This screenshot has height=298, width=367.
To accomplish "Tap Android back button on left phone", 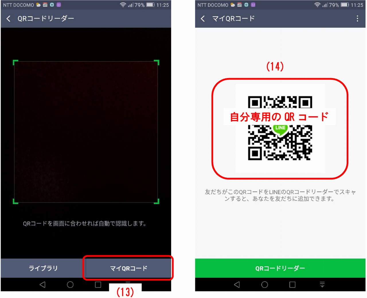I will (42, 285).
